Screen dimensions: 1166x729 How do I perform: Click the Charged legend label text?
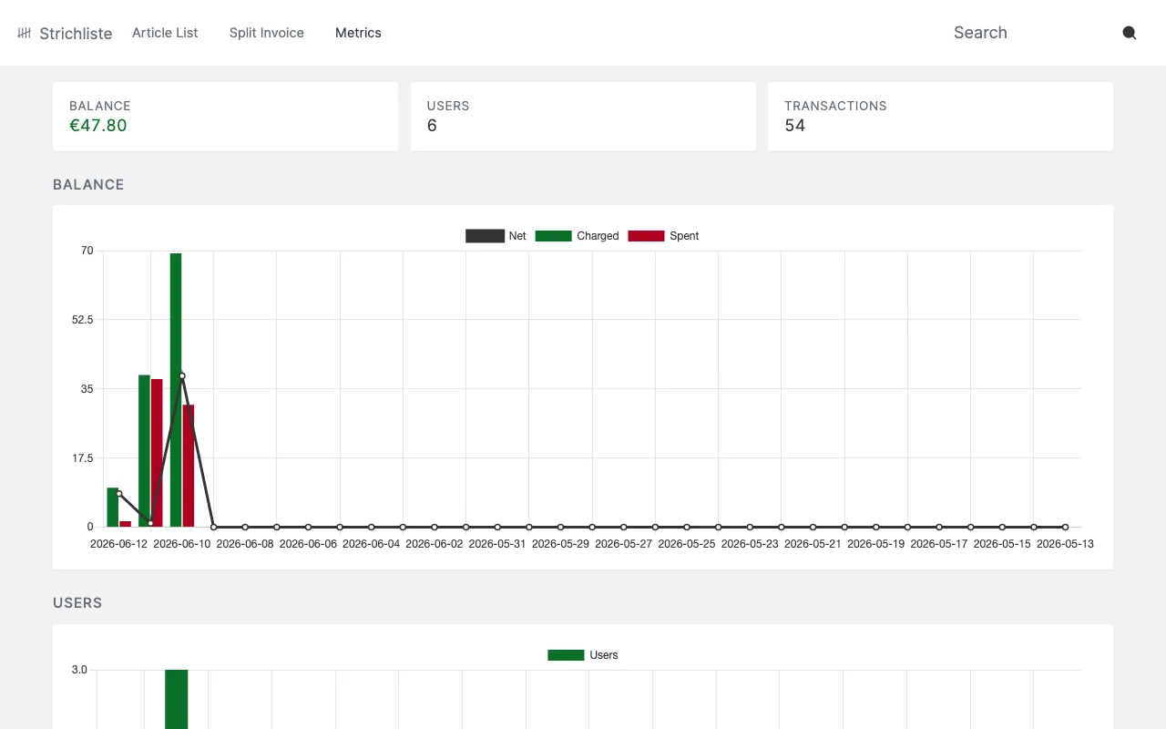598,236
